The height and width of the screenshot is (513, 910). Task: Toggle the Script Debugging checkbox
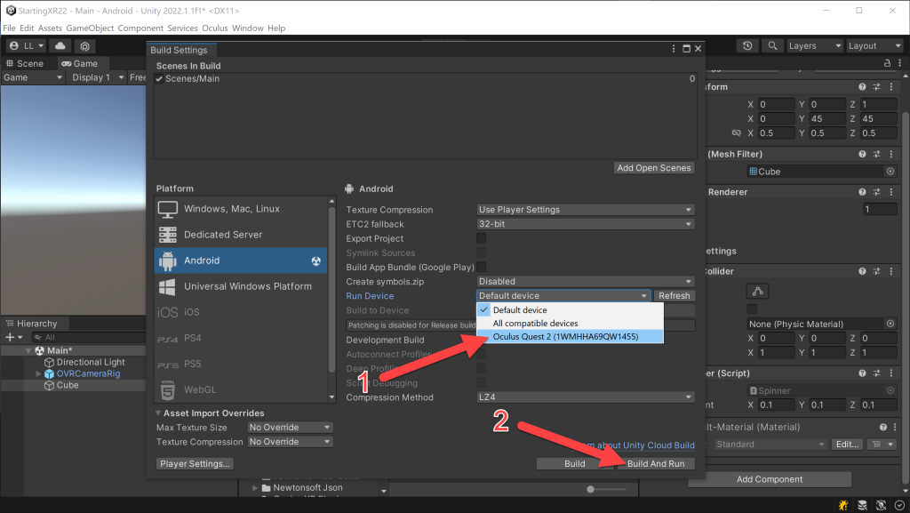[481, 383]
